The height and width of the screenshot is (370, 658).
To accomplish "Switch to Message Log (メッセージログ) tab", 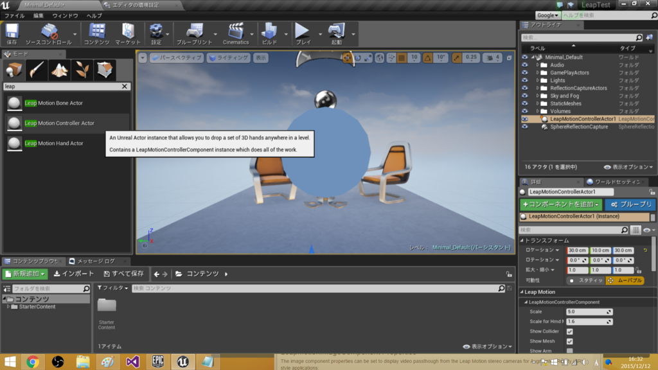I will click(x=96, y=261).
